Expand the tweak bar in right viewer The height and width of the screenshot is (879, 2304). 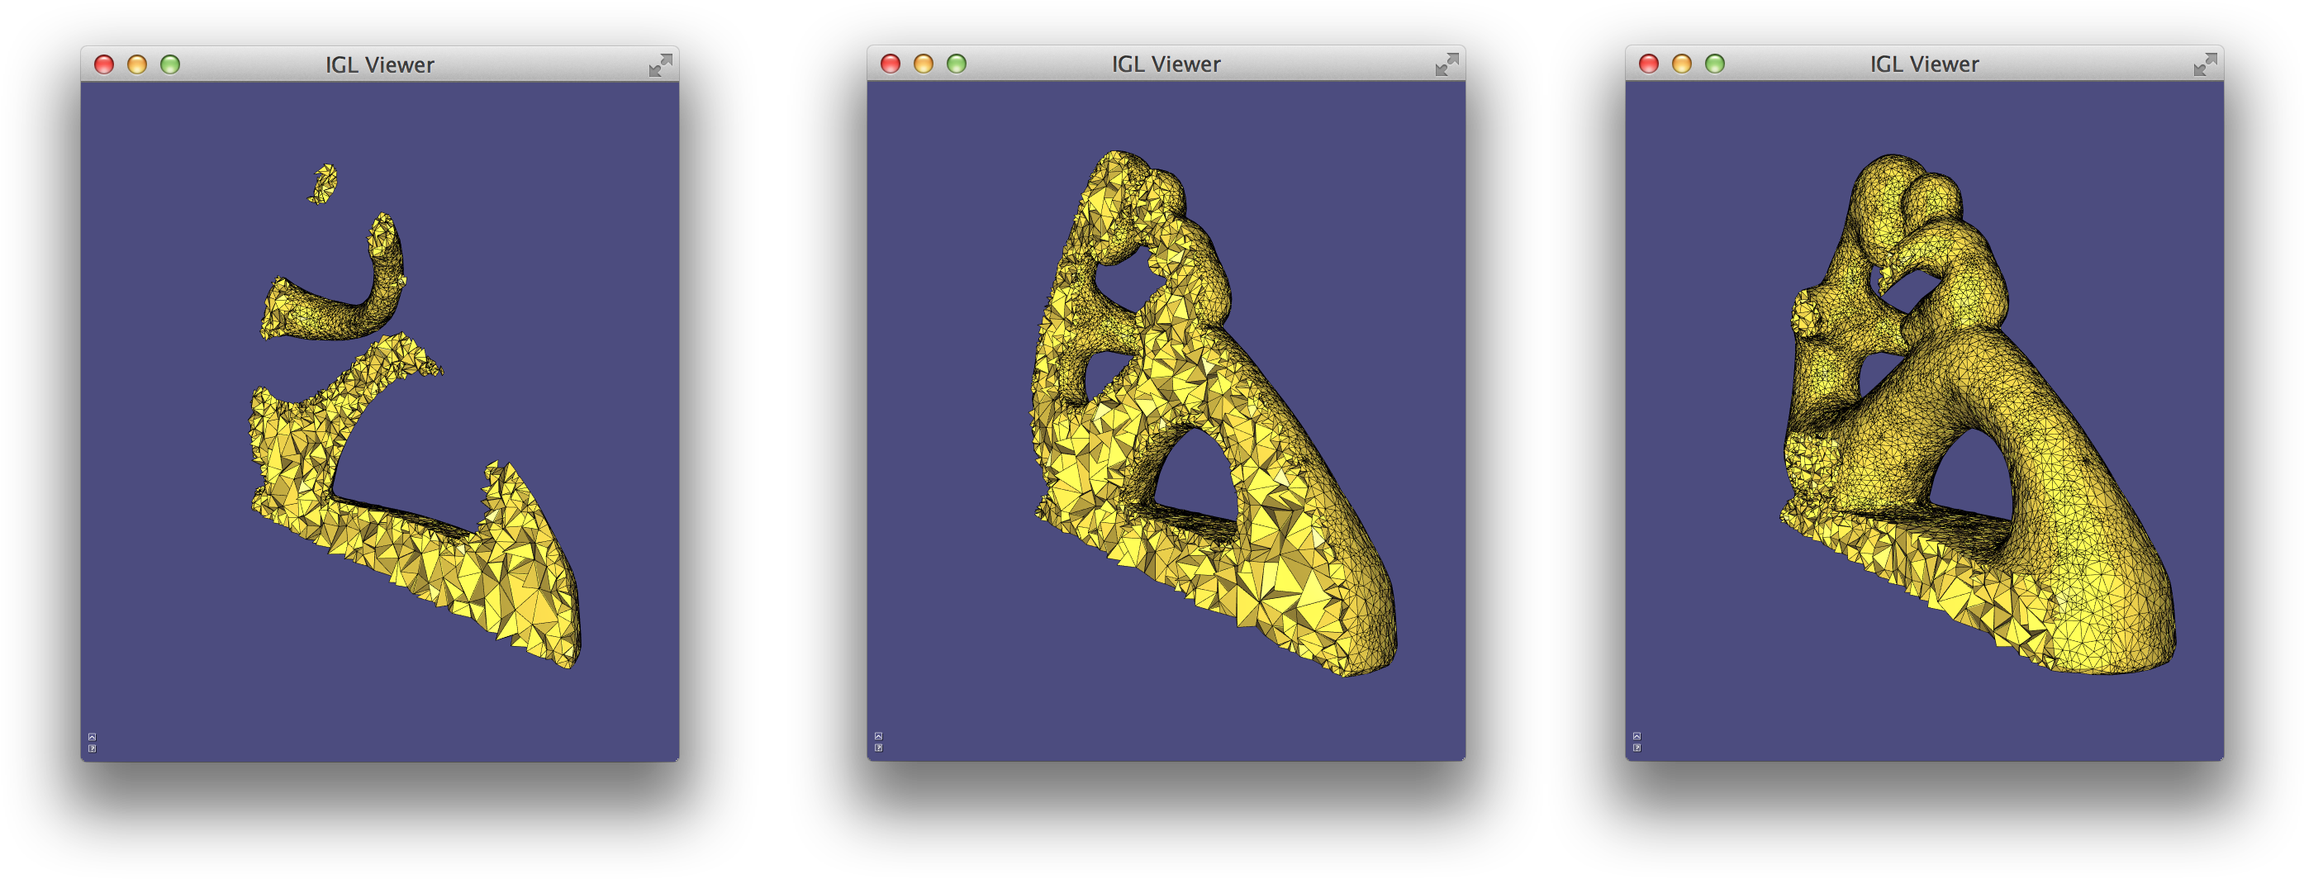tap(1637, 736)
